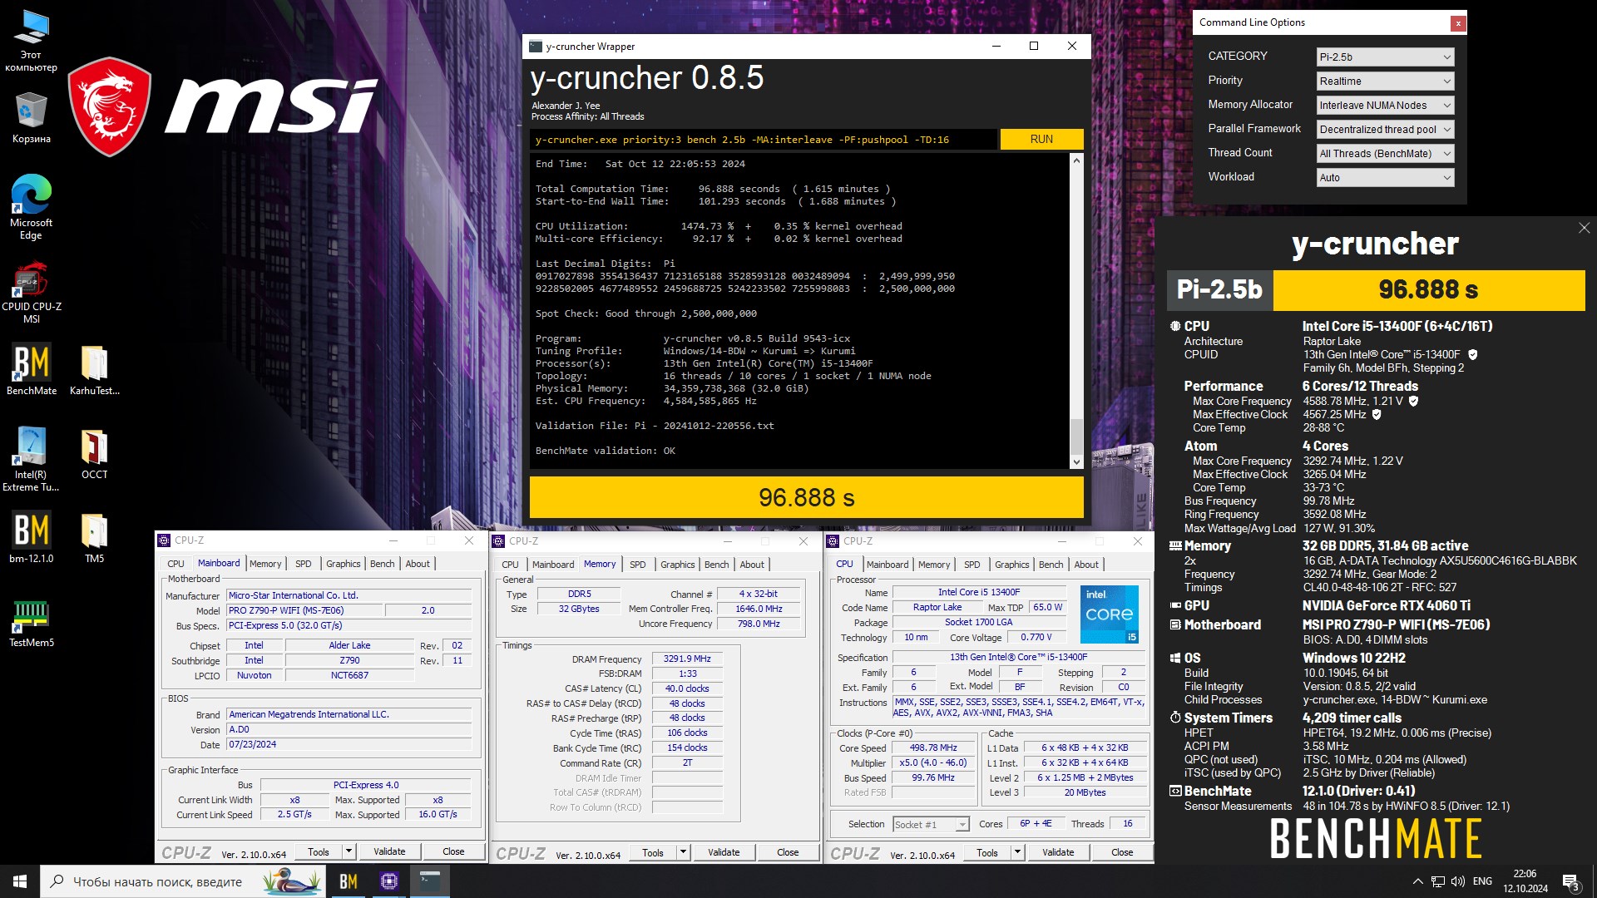Switch to SPD tab in Mainboard CPU-Z window
Viewport: 1597px width, 898px height.
pyautogui.click(x=304, y=564)
